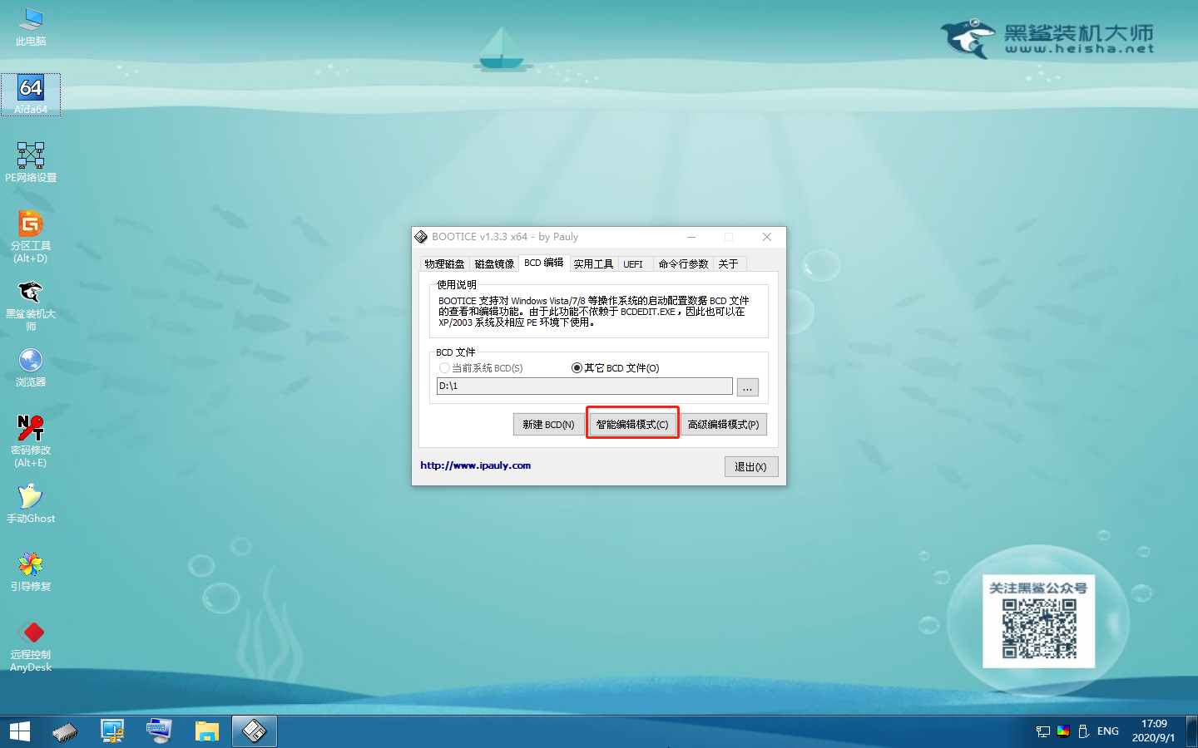
Task: Open the 命令行参数 tab
Action: [x=683, y=264]
